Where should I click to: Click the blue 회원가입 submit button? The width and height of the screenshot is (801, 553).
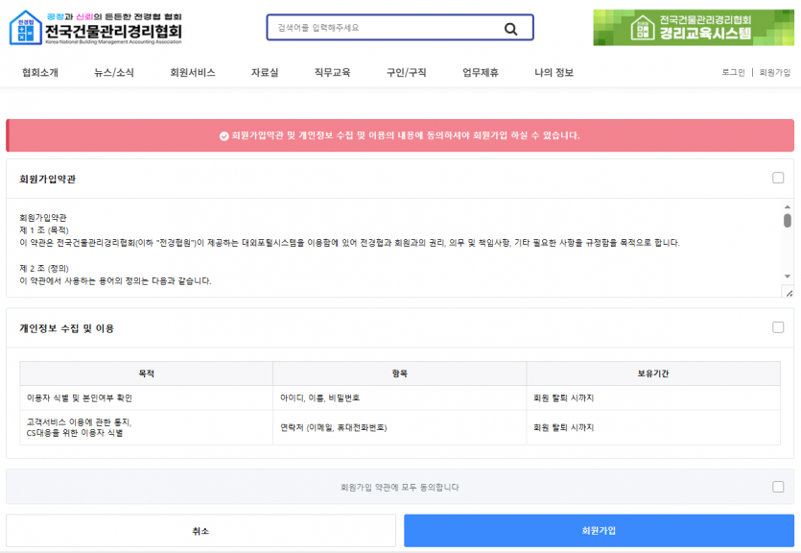tap(599, 531)
